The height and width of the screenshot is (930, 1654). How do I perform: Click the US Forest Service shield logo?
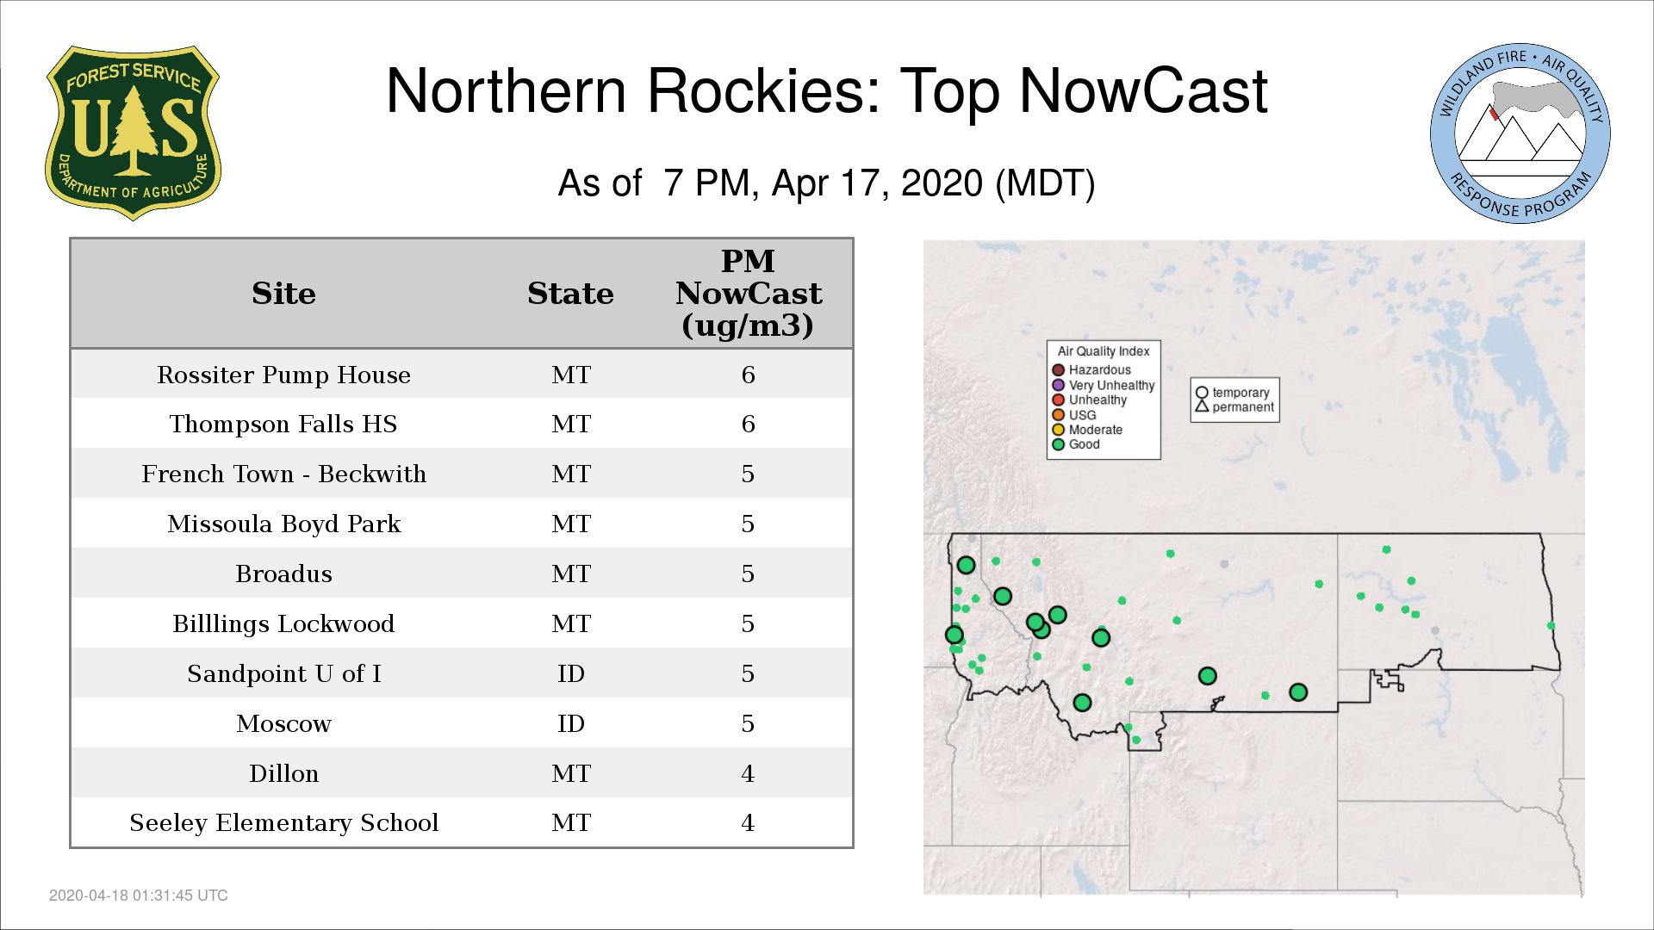point(133,133)
